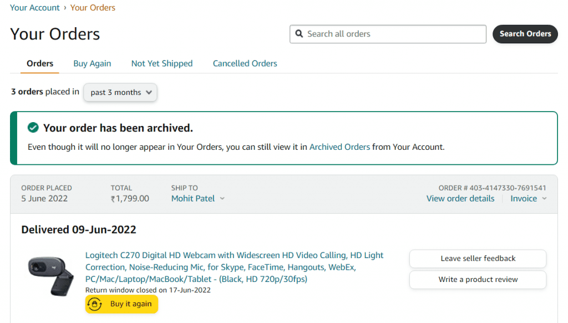568x323 pixels.
Task: Expand the Invoice chevron
Action: point(544,198)
